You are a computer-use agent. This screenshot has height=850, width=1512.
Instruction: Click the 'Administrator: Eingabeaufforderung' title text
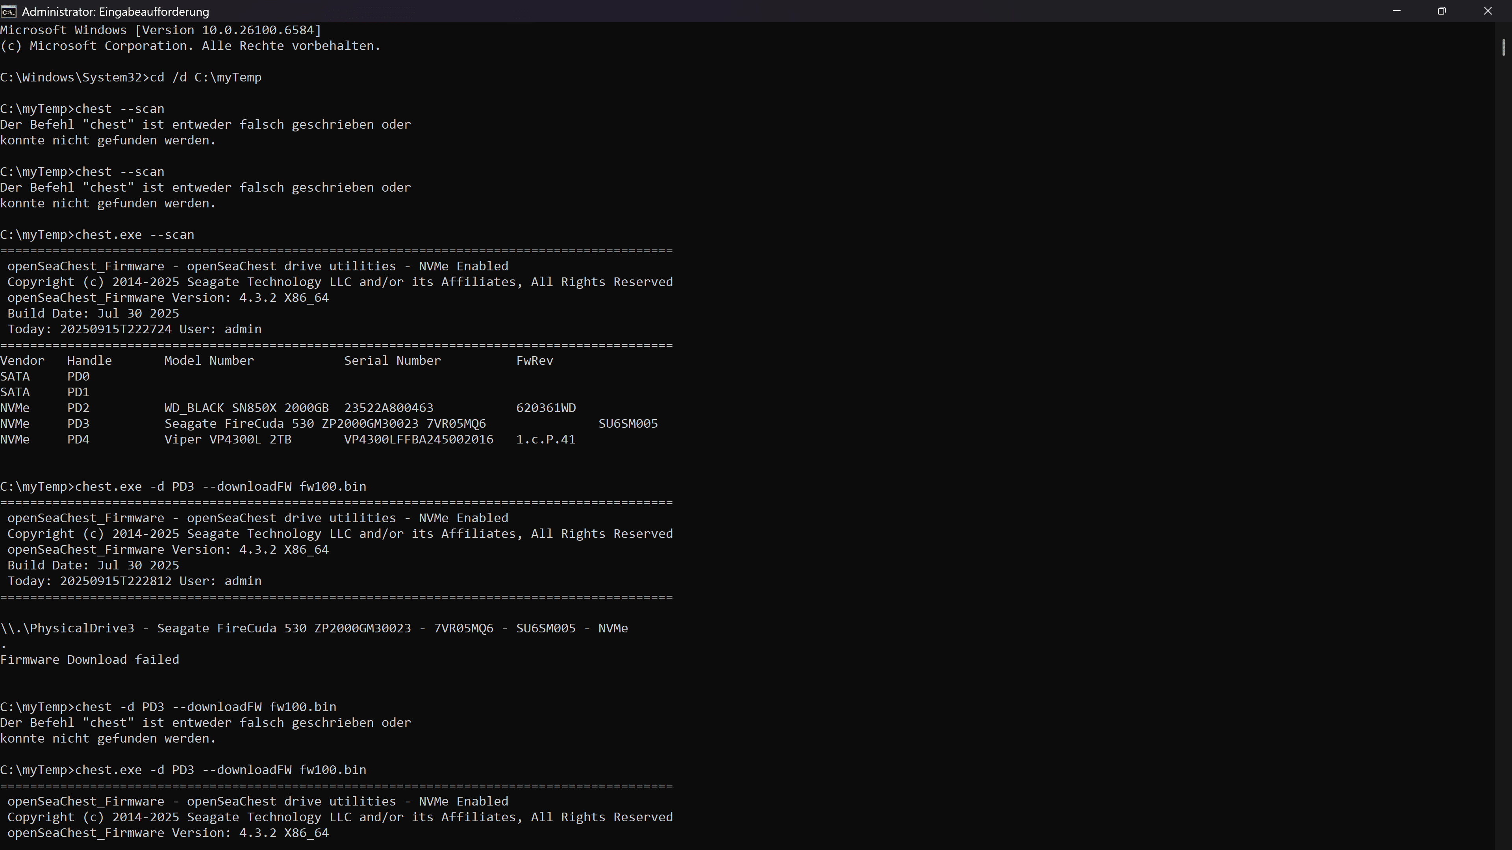[115, 12]
